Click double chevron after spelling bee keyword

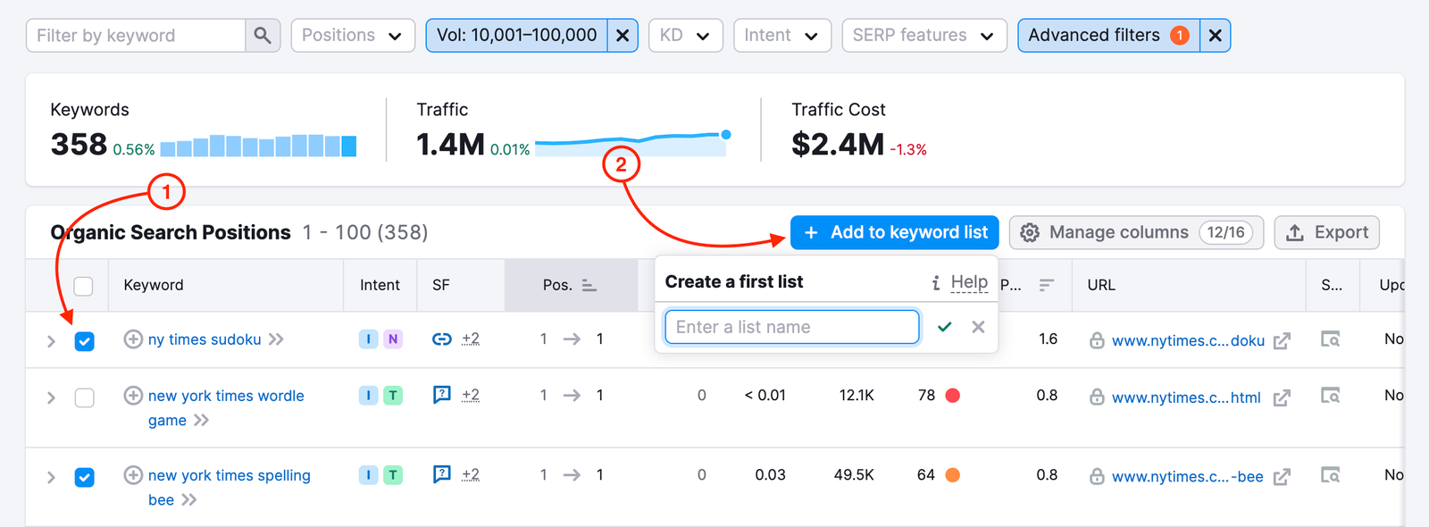(189, 499)
